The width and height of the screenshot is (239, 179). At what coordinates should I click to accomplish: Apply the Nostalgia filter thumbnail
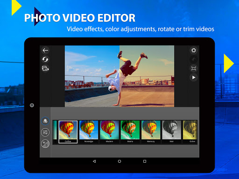89,132
